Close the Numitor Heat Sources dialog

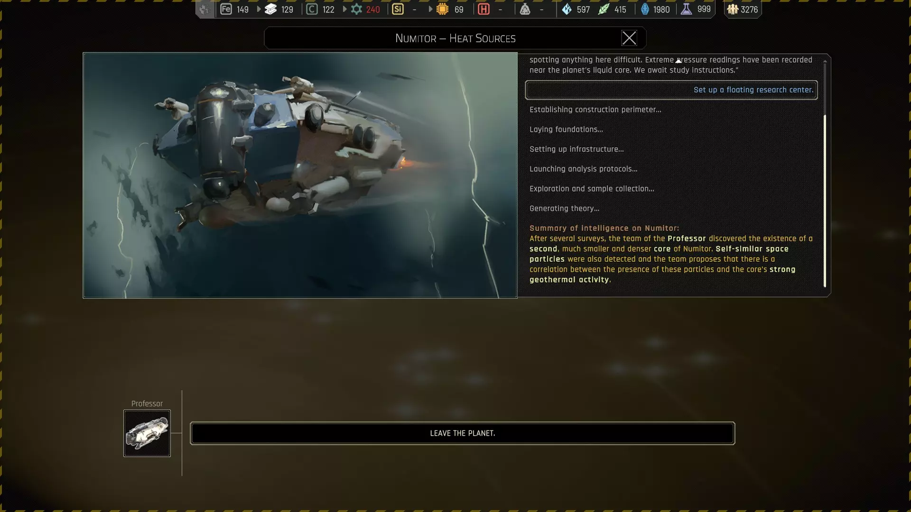629,38
